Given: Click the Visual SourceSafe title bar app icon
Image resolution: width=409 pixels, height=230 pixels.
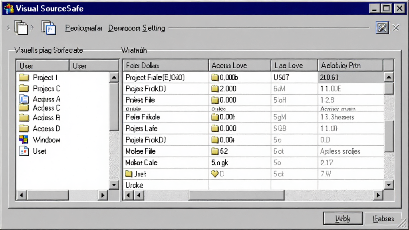Looking at the screenshot, I should 9,8.
